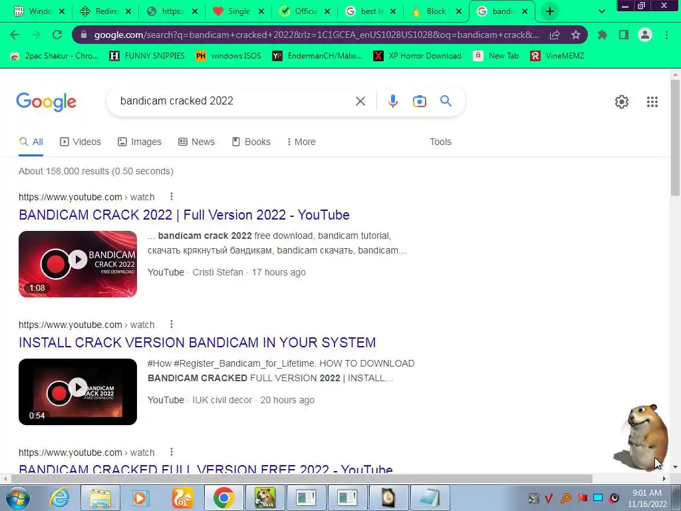The width and height of the screenshot is (681, 511).
Task: Switch to the Videos results tab
Action: pos(80,142)
